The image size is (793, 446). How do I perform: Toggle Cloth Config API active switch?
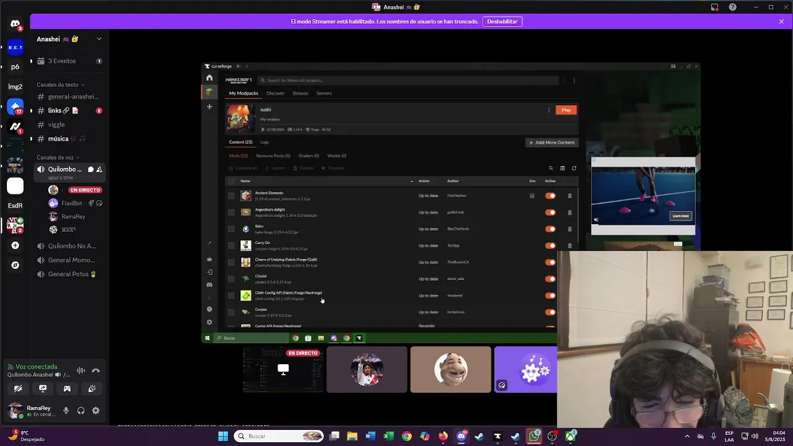pos(550,295)
